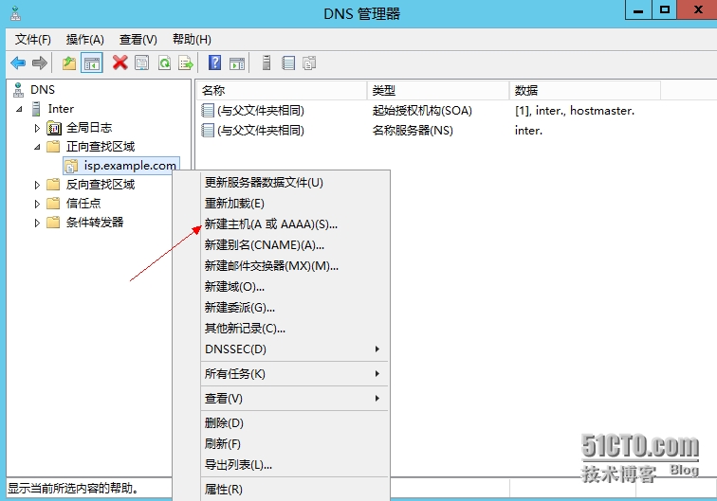Sort by the 数据 column header
The width and height of the screenshot is (717, 501).
tap(585, 90)
